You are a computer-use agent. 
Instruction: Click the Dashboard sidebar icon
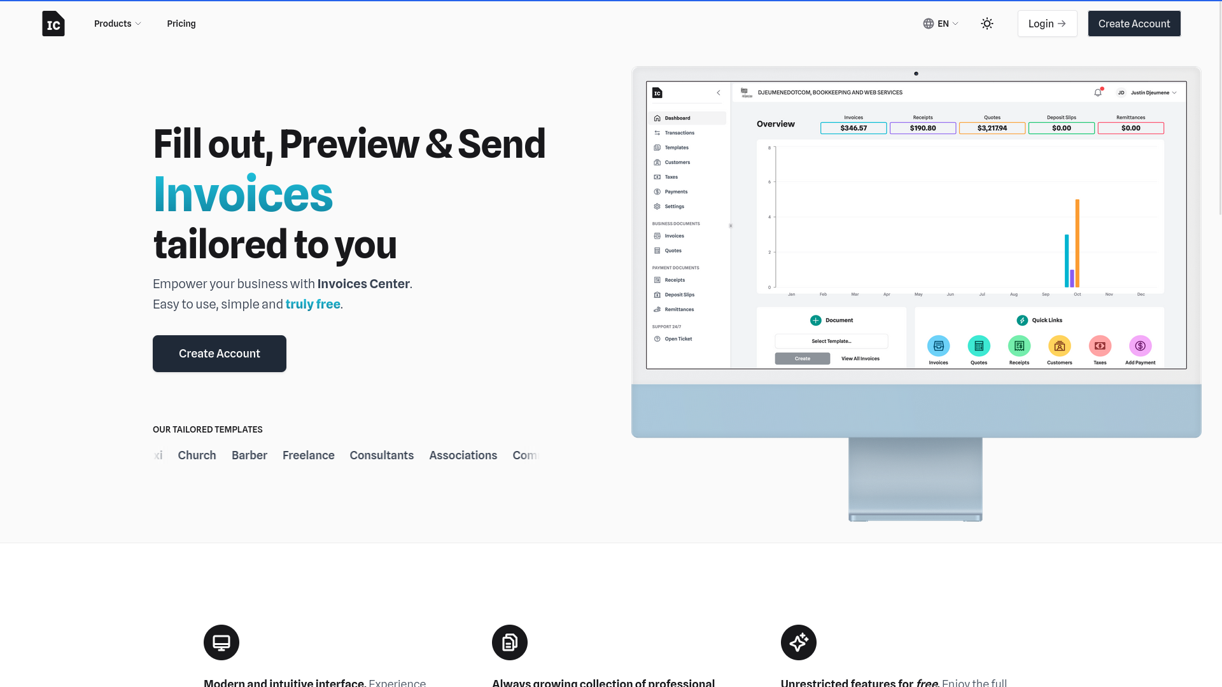click(658, 118)
